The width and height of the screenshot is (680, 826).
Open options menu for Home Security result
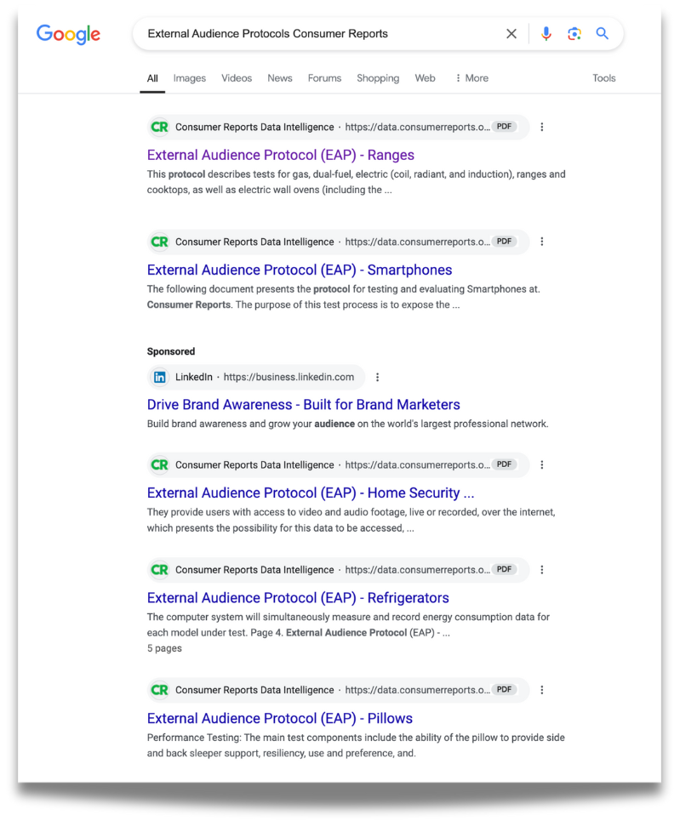coord(541,464)
